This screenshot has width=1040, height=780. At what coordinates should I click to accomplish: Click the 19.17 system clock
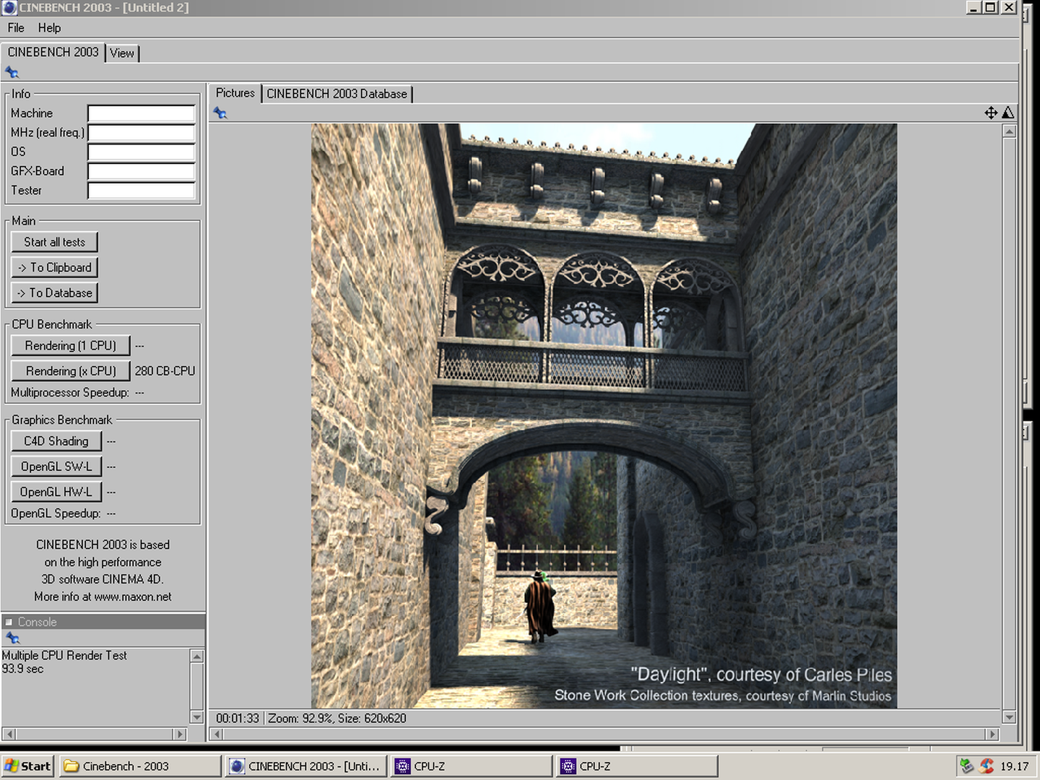coord(1014,766)
